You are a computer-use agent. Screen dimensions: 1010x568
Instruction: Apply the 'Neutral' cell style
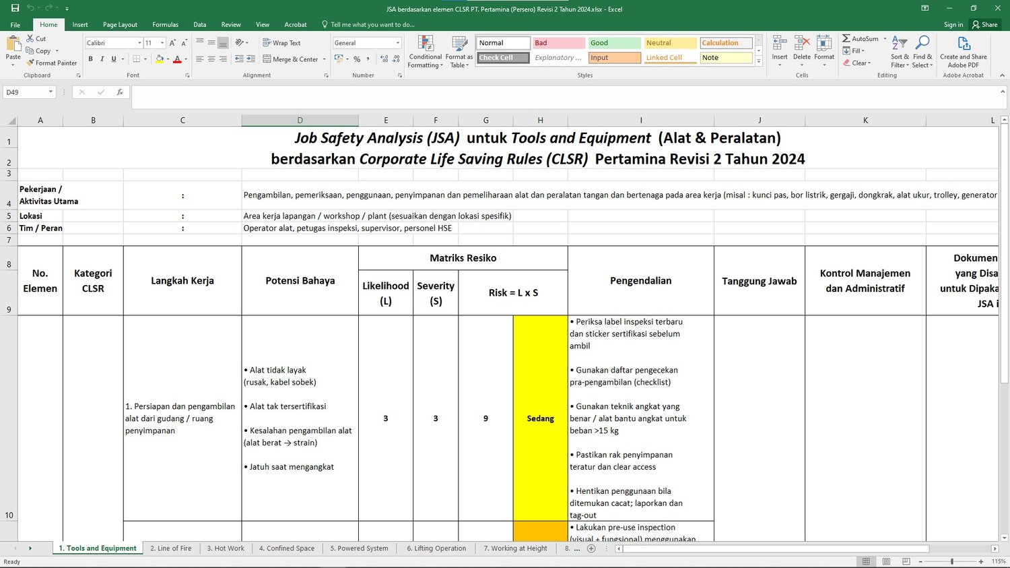click(670, 43)
